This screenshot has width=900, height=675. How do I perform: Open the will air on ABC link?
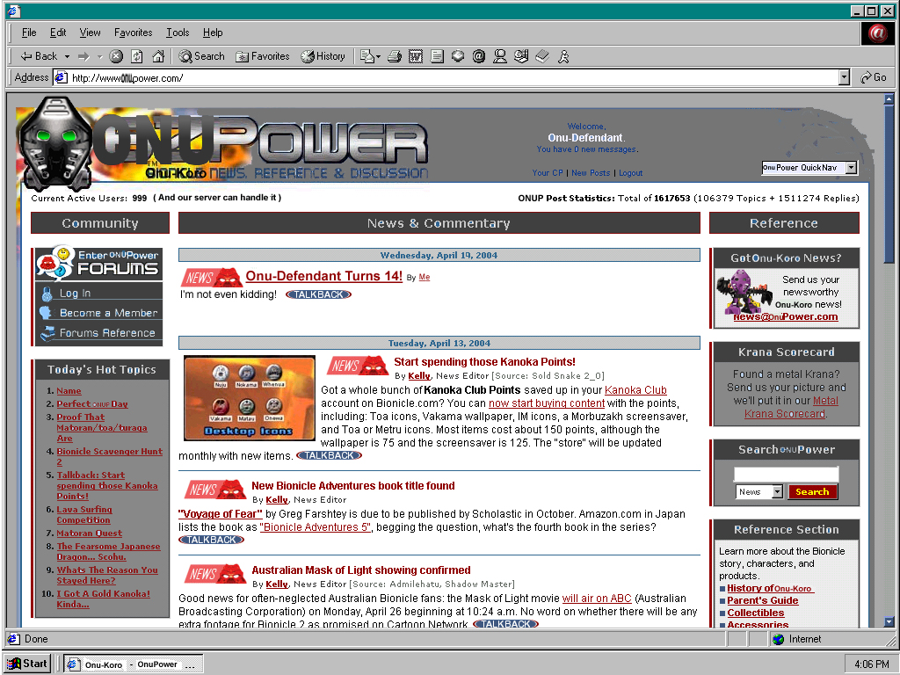pyautogui.click(x=597, y=598)
